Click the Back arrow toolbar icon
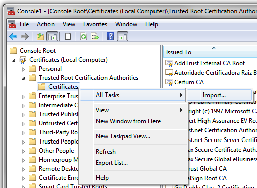The height and width of the screenshot is (188, 257). [13, 36]
